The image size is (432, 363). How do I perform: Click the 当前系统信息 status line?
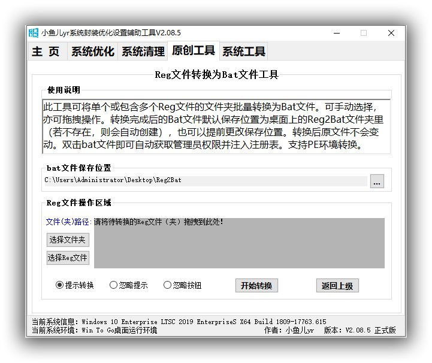(x=179, y=322)
